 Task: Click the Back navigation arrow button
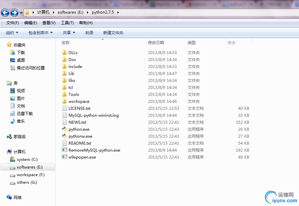[x=5, y=13]
